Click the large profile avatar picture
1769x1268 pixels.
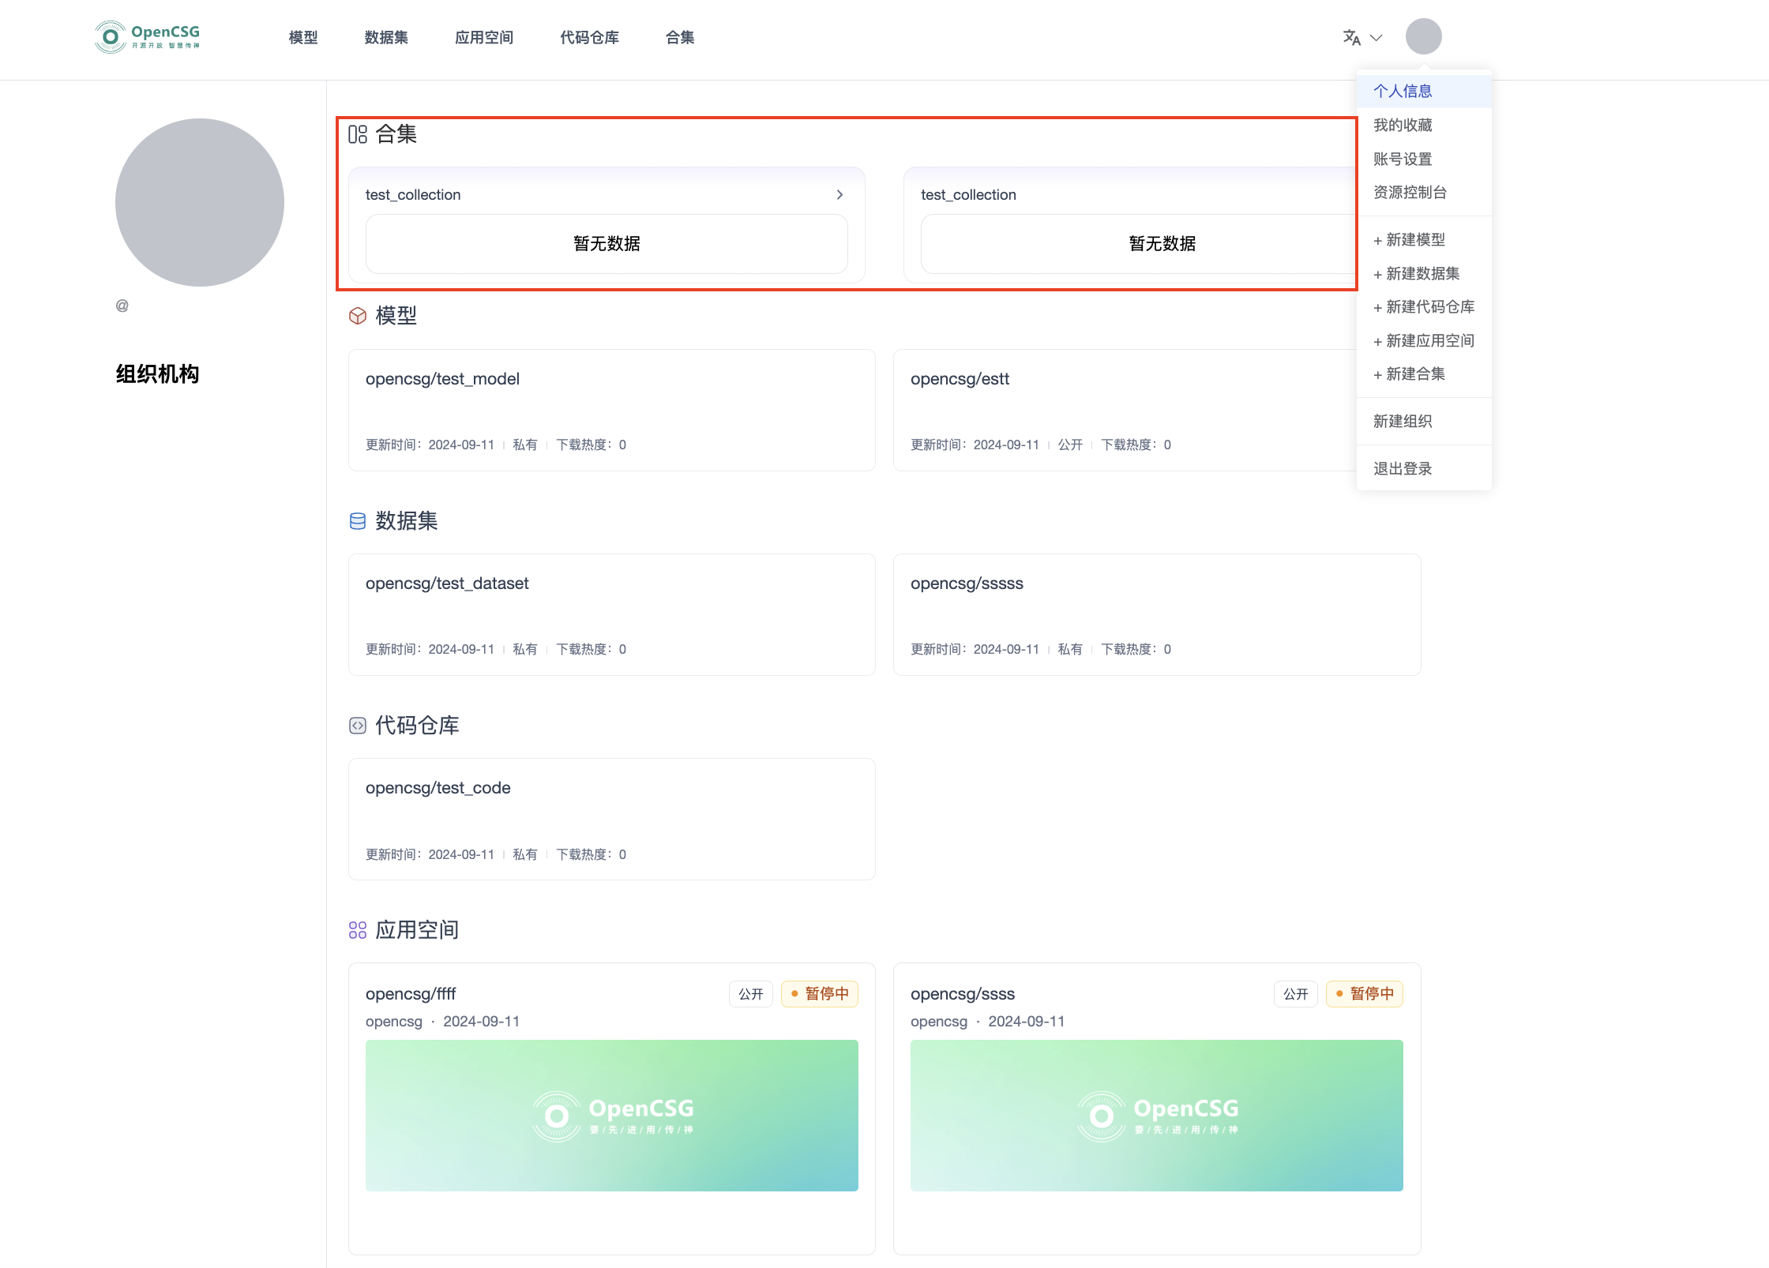click(x=200, y=202)
